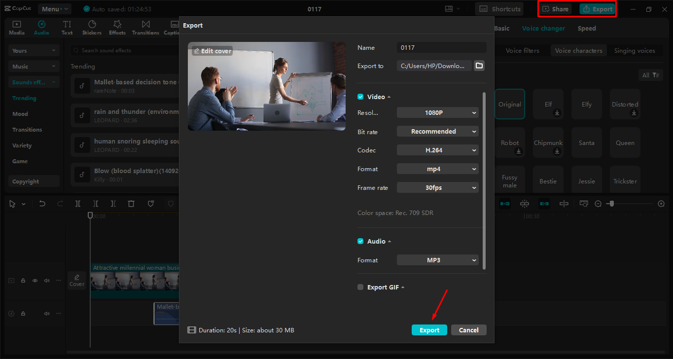Click the video track type icon
This screenshot has width=673, height=359.
pyautogui.click(x=11, y=281)
